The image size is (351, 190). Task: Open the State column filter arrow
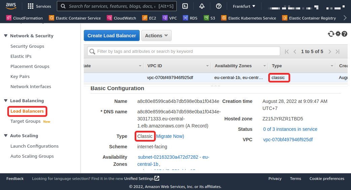[140, 66]
